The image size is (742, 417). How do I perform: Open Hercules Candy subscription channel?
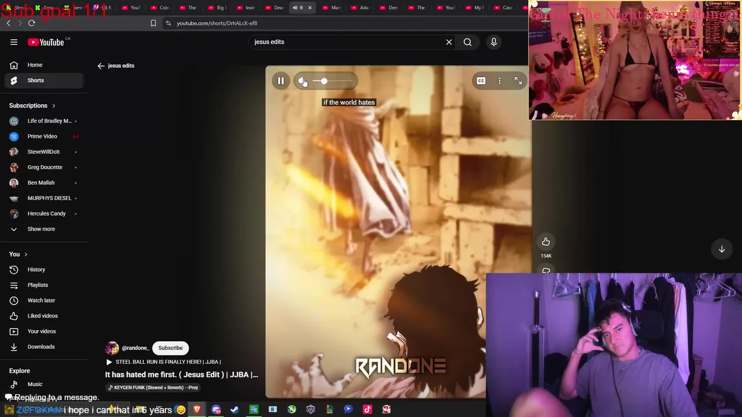45,214
